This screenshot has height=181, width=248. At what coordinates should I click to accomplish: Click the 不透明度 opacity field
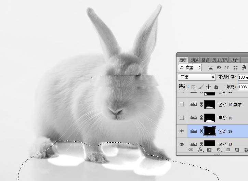pyautogui.click(x=243, y=77)
